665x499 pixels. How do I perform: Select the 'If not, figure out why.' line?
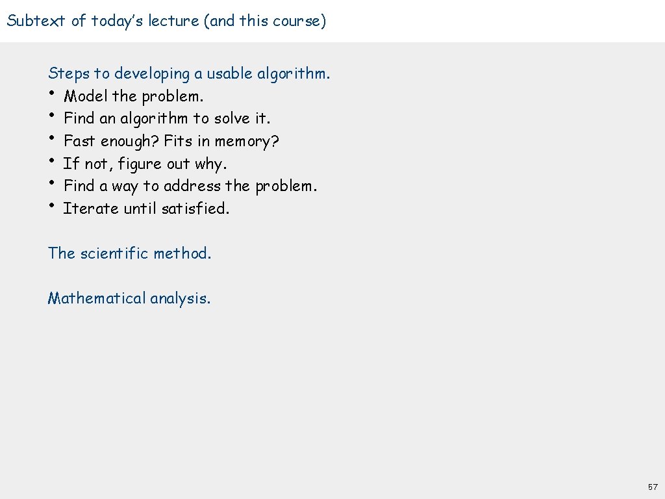145,163
